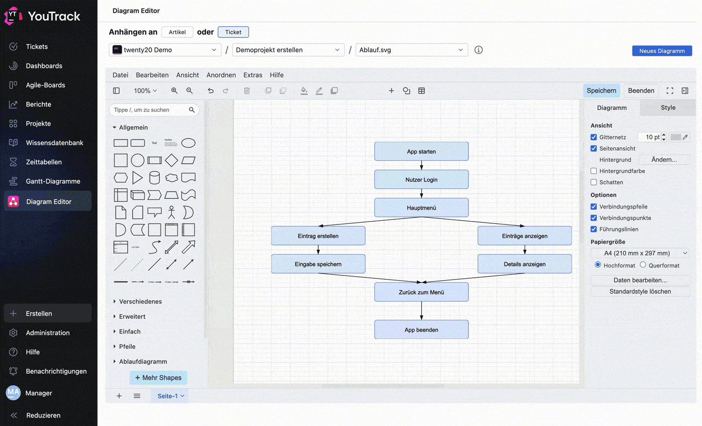This screenshot has height=426, width=702.
Task: Click the insert plus icon in toolbar
Action: (391, 91)
